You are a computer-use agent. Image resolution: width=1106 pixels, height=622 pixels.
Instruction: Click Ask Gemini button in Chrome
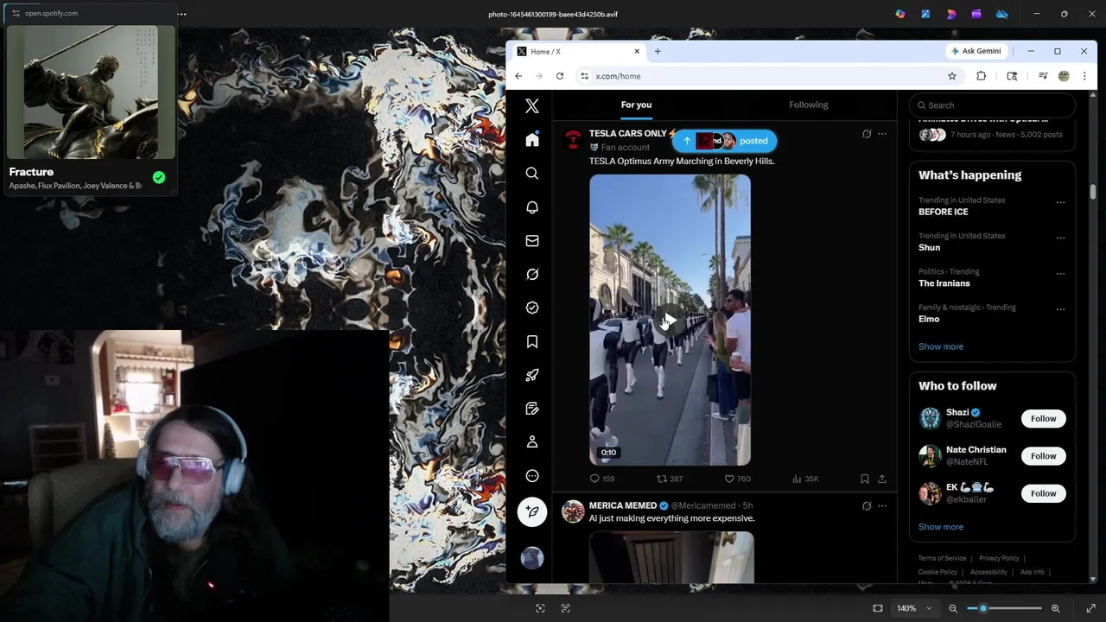point(976,51)
